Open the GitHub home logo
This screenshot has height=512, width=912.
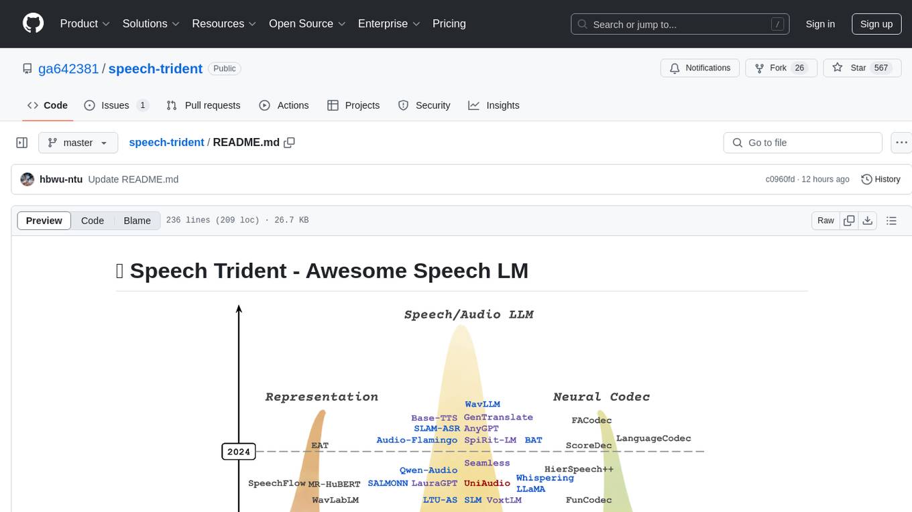(34, 23)
